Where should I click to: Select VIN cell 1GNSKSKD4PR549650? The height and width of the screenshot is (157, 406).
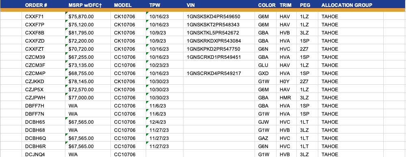tap(219, 17)
